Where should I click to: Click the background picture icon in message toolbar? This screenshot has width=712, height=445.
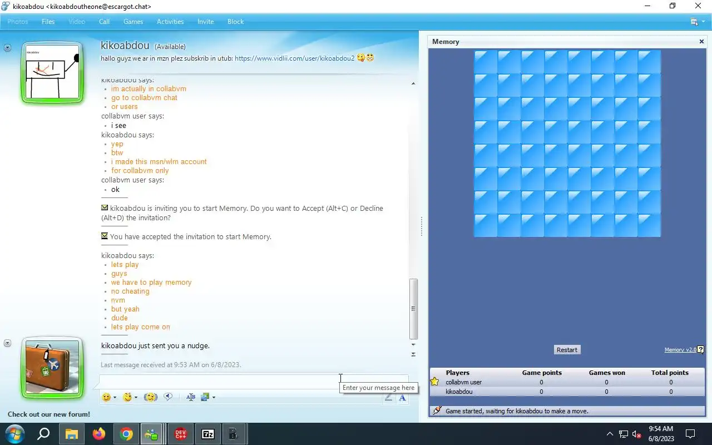point(205,397)
